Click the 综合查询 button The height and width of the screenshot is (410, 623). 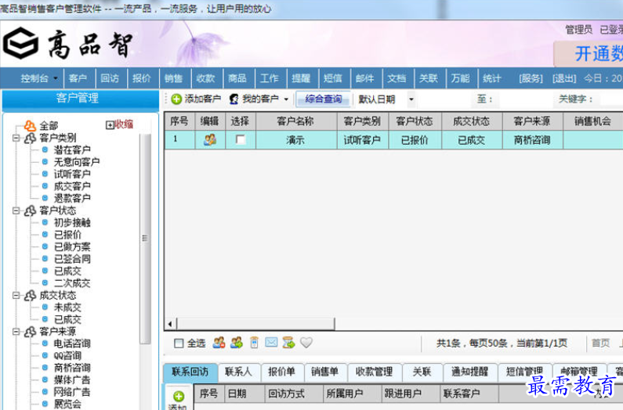324,99
